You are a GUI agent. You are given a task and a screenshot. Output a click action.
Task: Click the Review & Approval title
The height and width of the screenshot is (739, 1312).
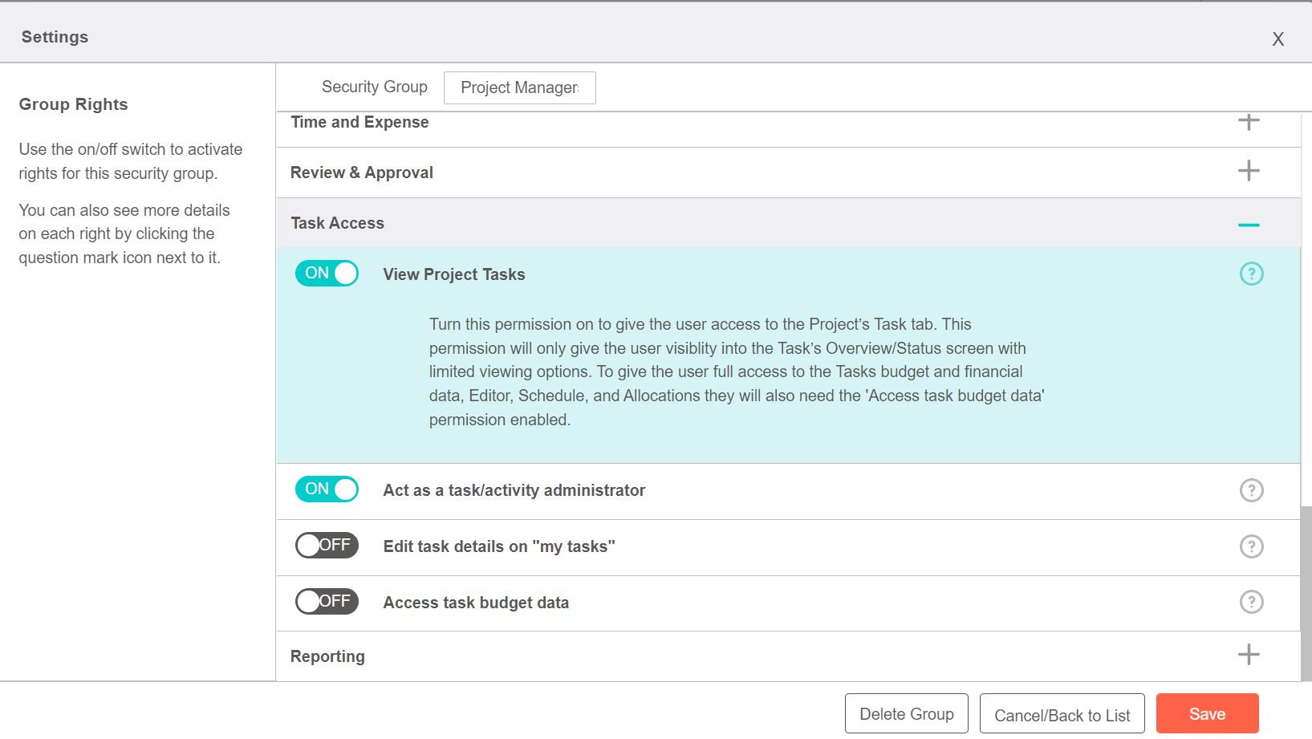[x=362, y=173]
